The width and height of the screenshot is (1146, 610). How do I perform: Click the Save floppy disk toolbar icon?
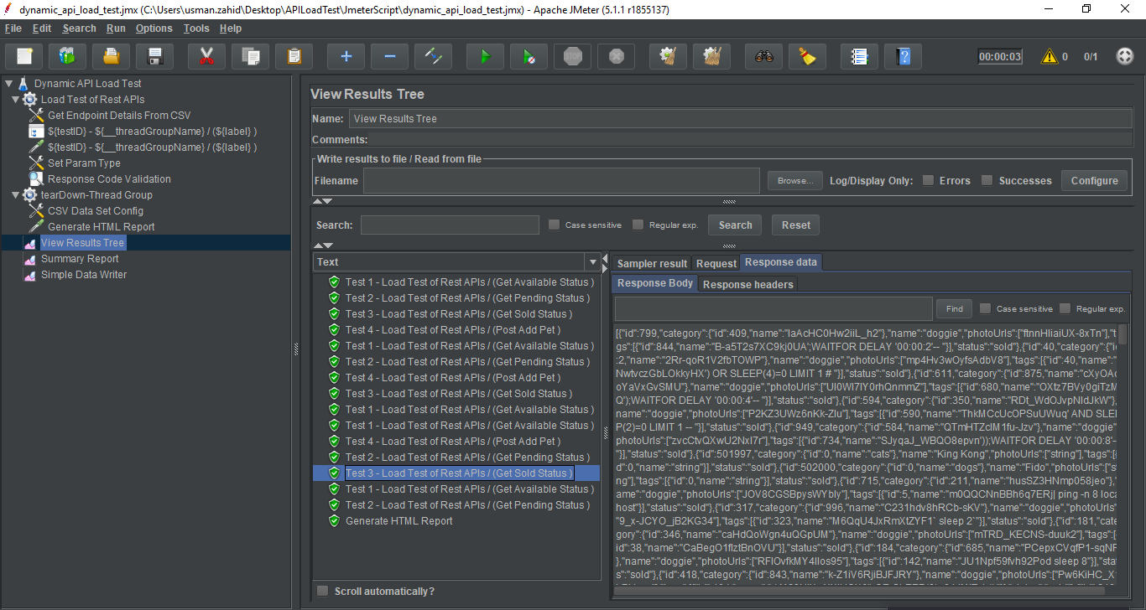[x=154, y=56]
